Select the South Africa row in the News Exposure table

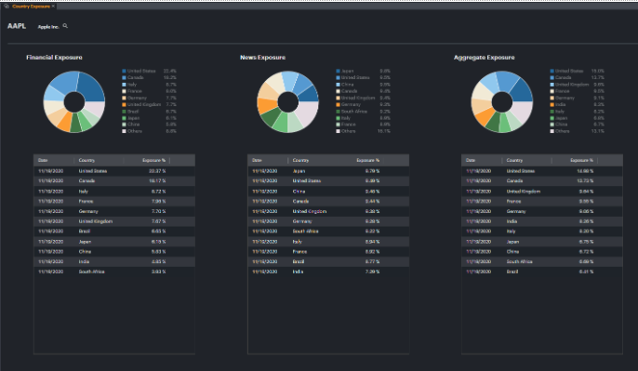click(x=328, y=231)
